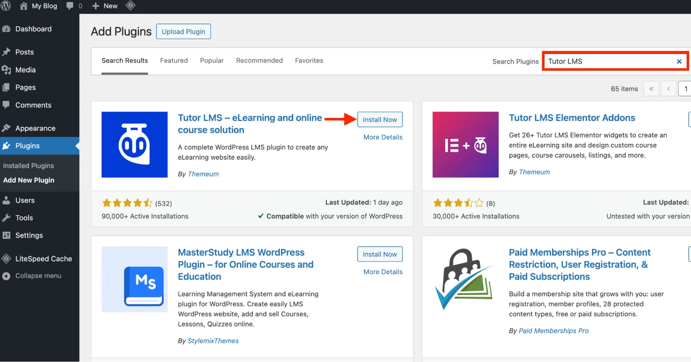Click the plus New icon
This screenshot has height=362, width=691.
[x=95, y=6]
